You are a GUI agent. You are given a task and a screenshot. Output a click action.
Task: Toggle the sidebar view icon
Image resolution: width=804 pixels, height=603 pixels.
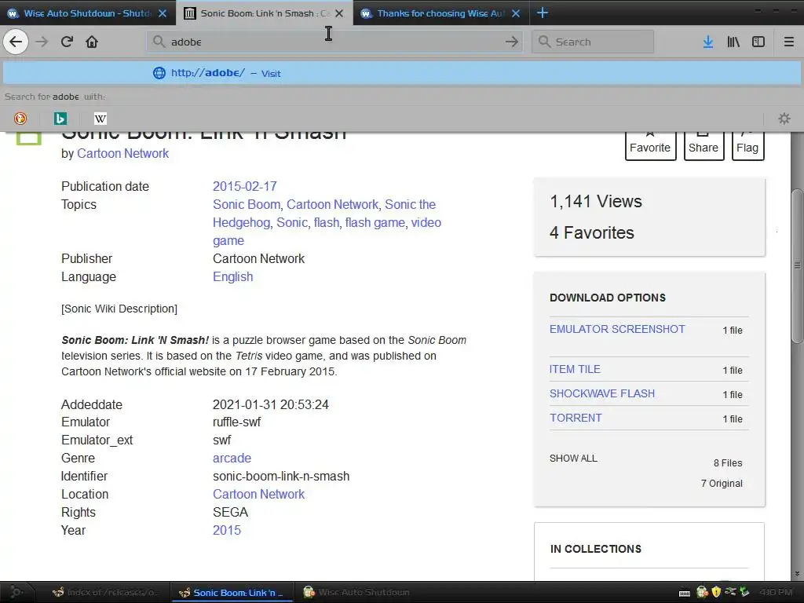pyautogui.click(x=758, y=42)
